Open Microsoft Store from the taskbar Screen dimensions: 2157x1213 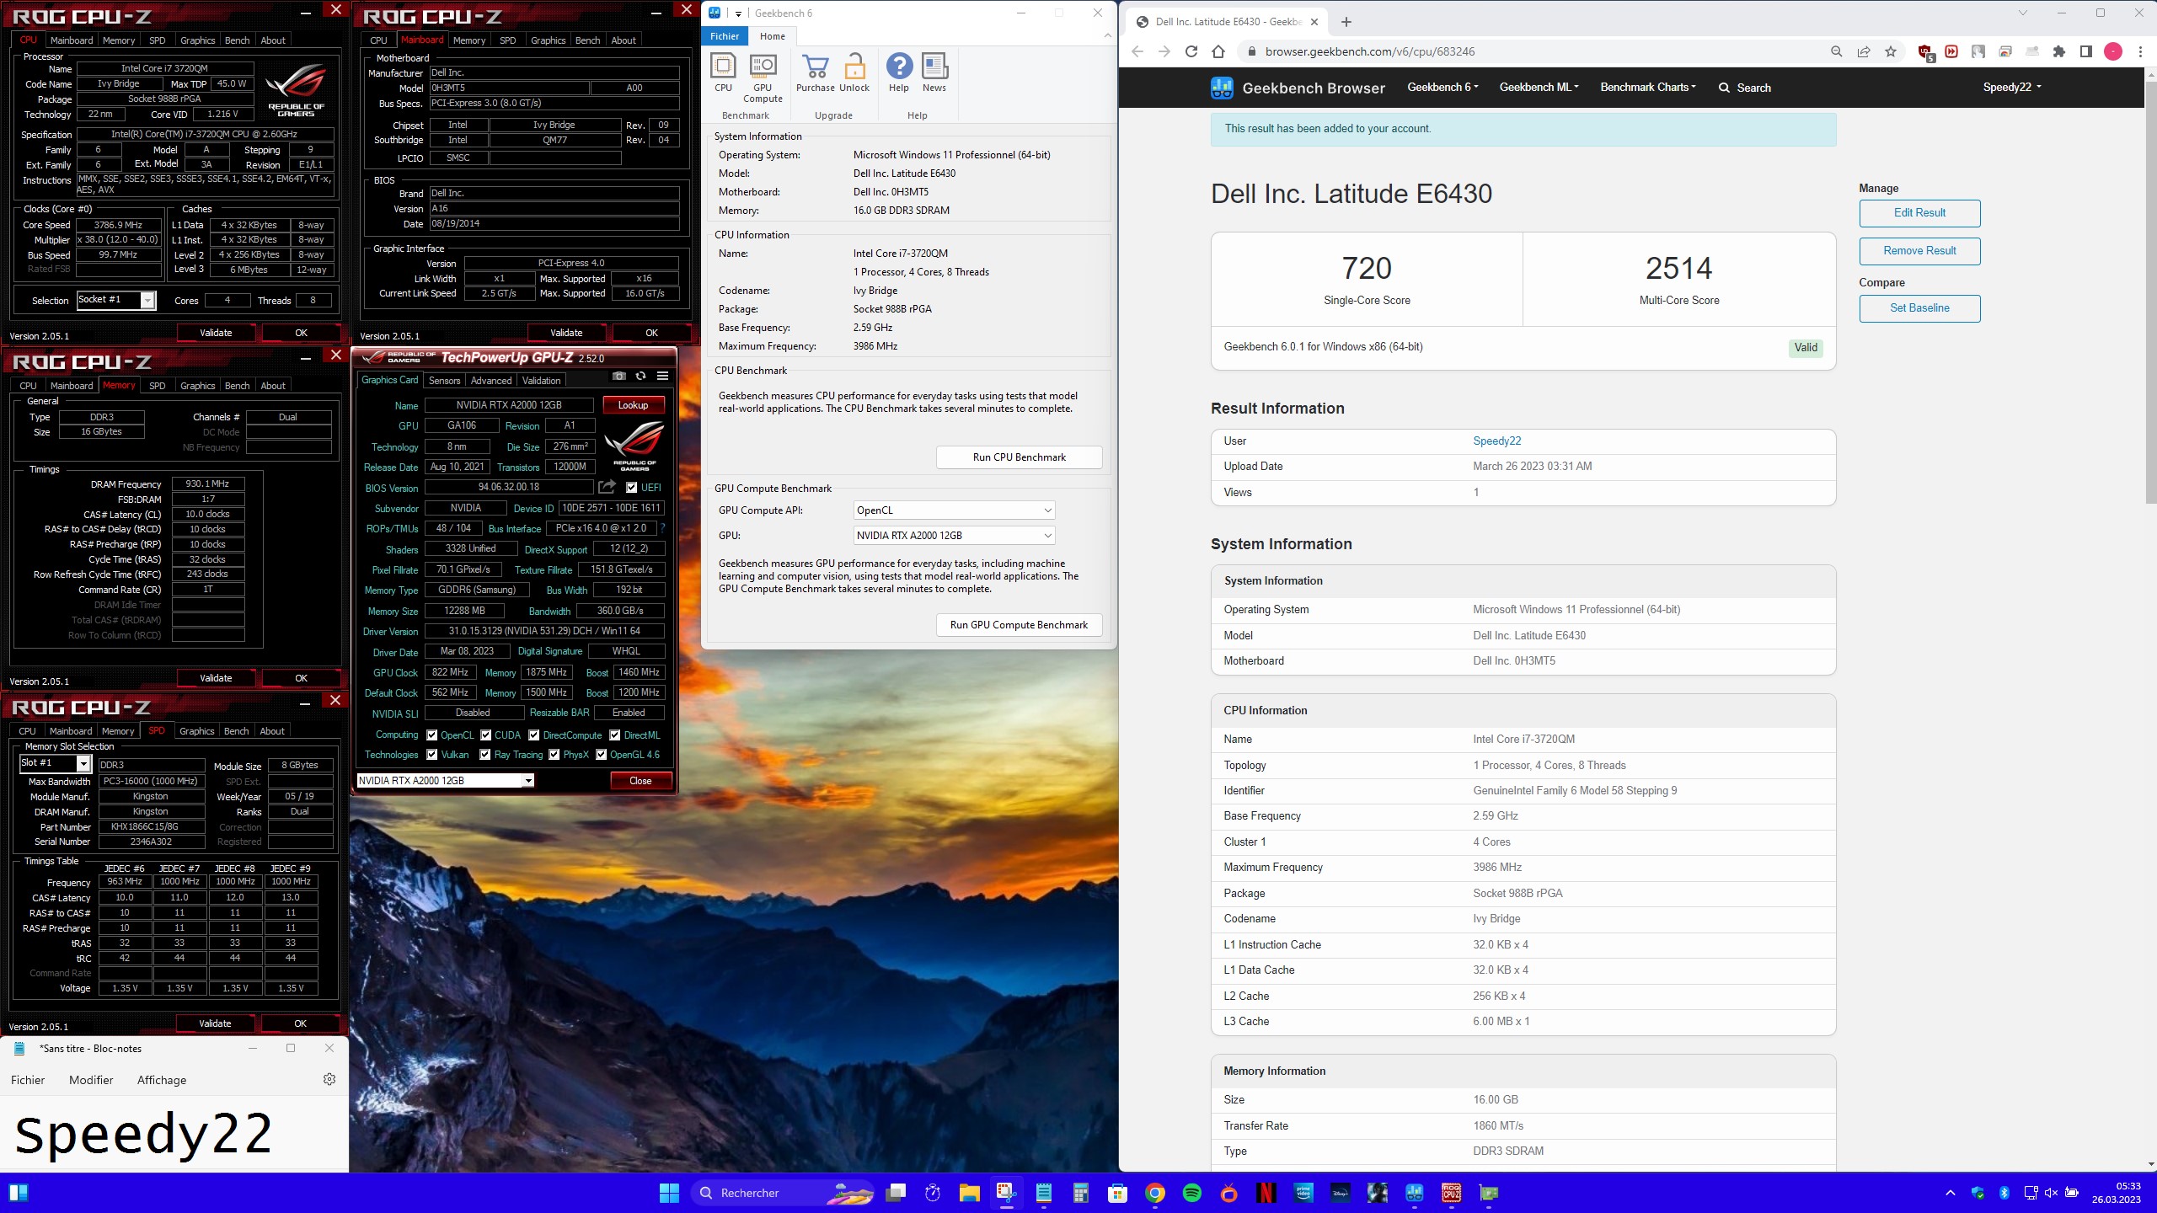pyautogui.click(x=1118, y=1193)
